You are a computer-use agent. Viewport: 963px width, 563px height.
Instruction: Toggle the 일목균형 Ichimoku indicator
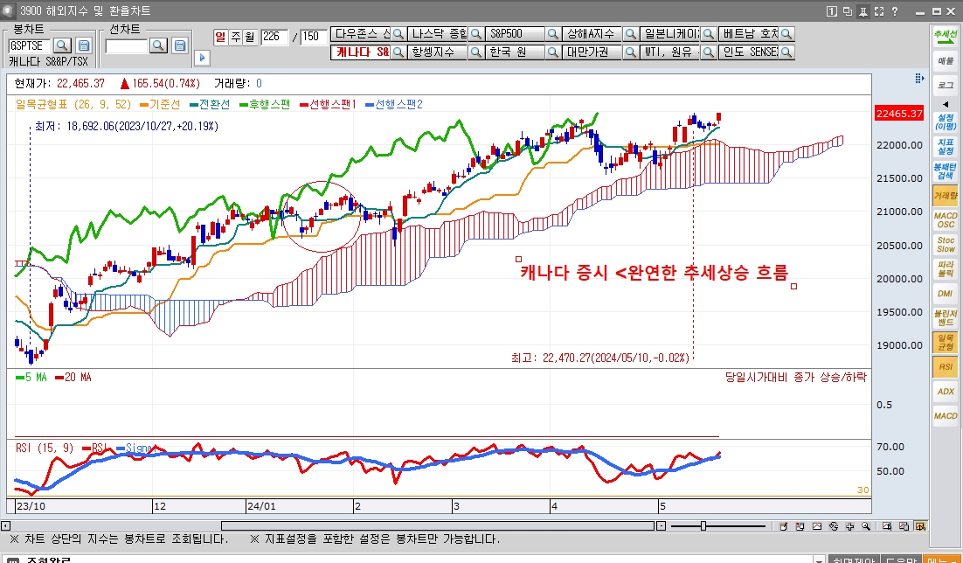(x=946, y=343)
